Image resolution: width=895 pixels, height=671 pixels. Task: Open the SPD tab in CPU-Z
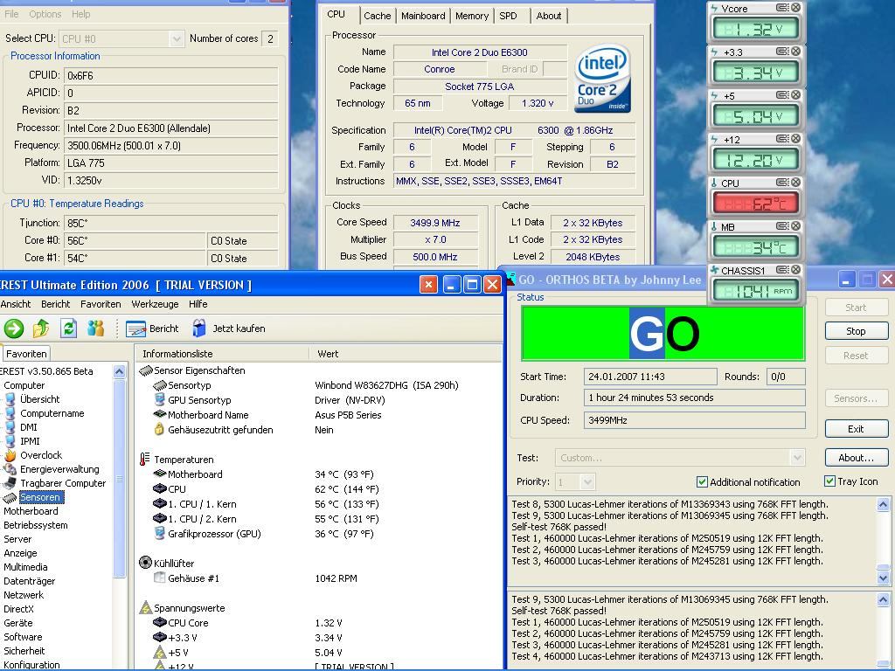pos(508,16)
